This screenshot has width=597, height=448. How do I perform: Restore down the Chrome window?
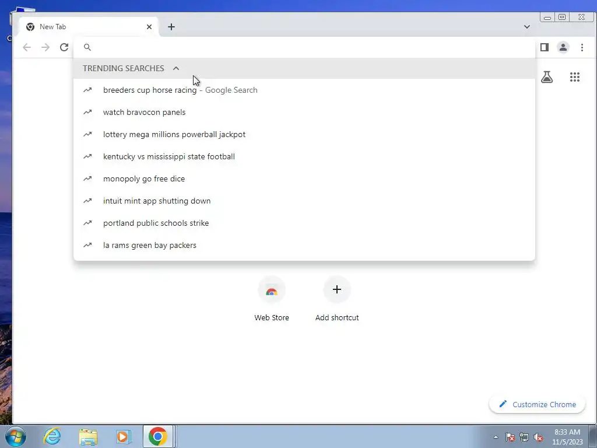562,17
